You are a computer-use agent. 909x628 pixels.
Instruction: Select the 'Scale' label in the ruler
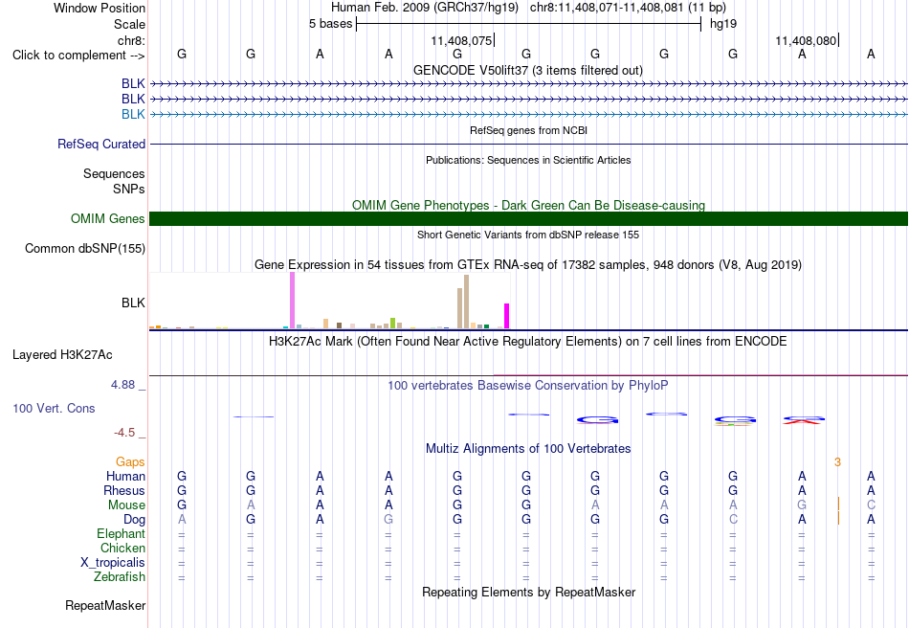click(129, 24)
